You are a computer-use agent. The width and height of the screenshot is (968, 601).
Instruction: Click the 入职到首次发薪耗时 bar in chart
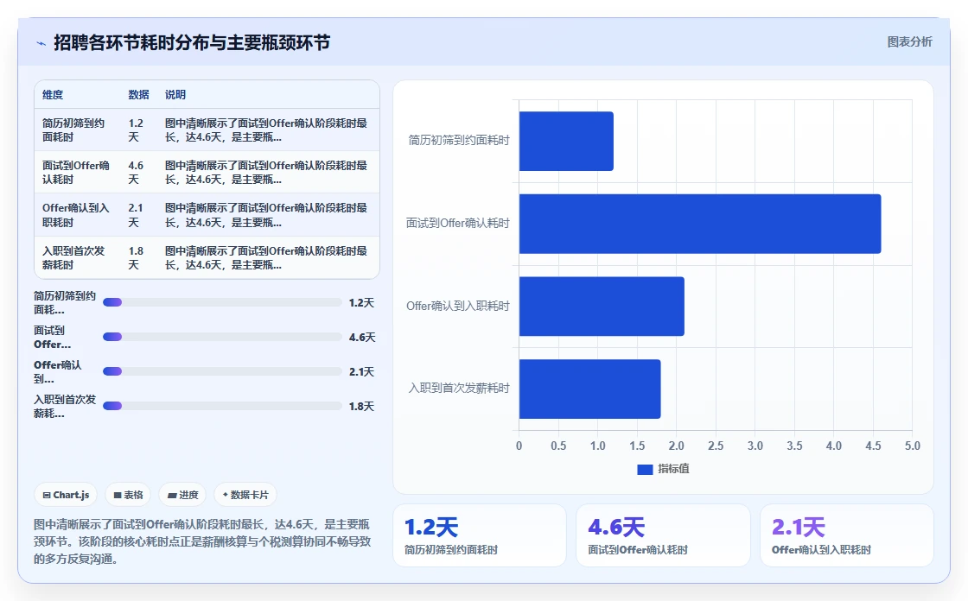point(590,389)
